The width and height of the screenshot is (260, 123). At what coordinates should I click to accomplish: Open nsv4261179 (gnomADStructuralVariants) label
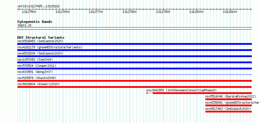(x=50, y=47)
